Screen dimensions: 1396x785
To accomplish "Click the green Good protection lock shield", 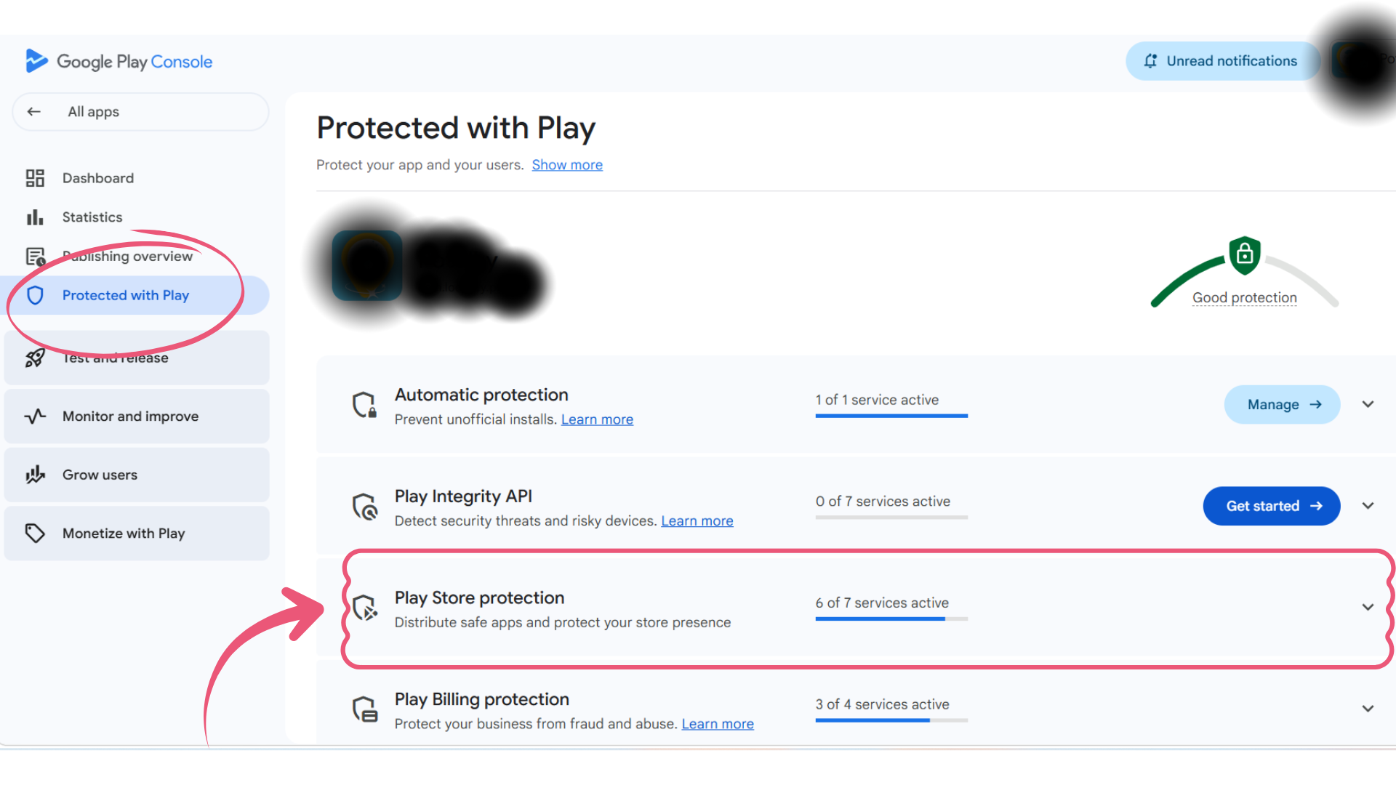I will (1244, 256).
